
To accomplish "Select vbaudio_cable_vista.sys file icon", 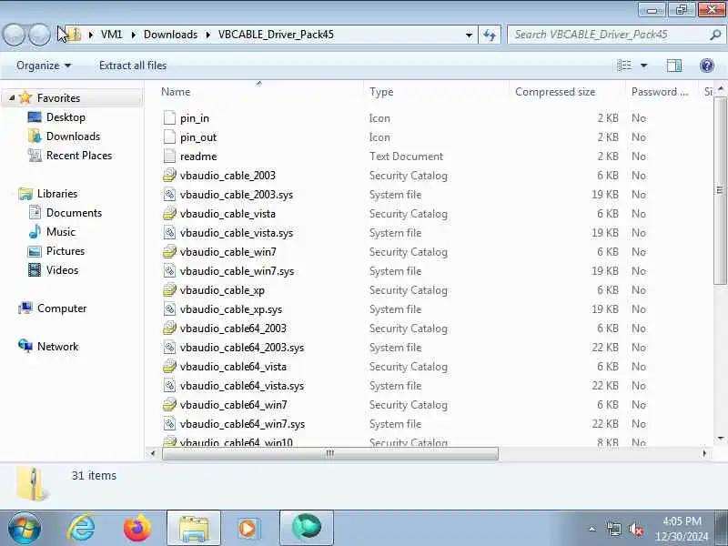I will (169, 233).
